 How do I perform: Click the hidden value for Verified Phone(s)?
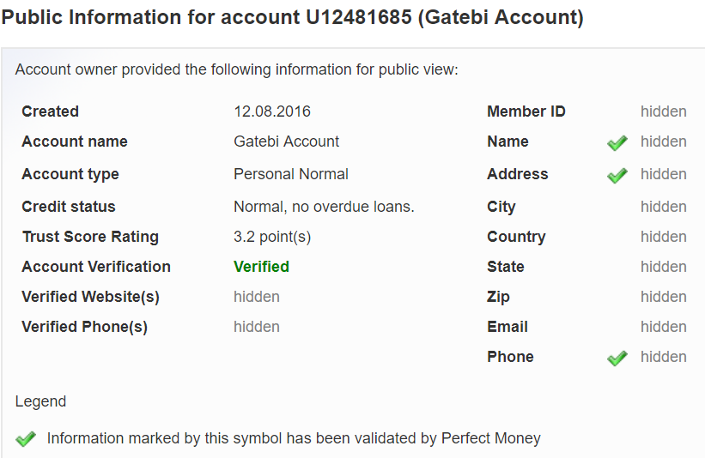click(x=257, y=327)
